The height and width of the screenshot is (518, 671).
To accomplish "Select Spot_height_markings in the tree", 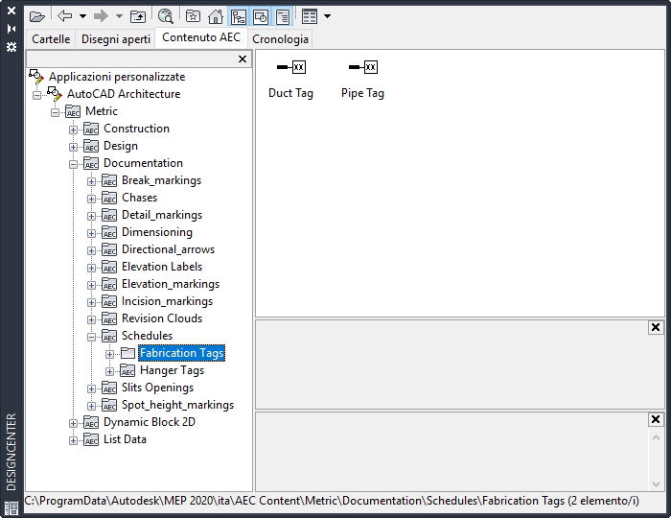I will [177, 405].
